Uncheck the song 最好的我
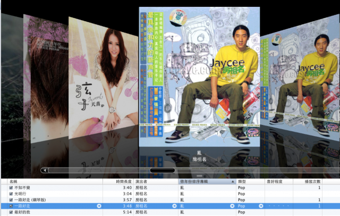Viewport: 340px width, 216px height. 11,212
